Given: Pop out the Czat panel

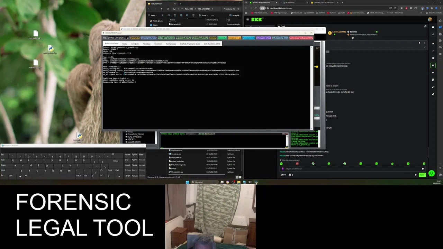Looking at the screenshot, I should pos(425,26).
